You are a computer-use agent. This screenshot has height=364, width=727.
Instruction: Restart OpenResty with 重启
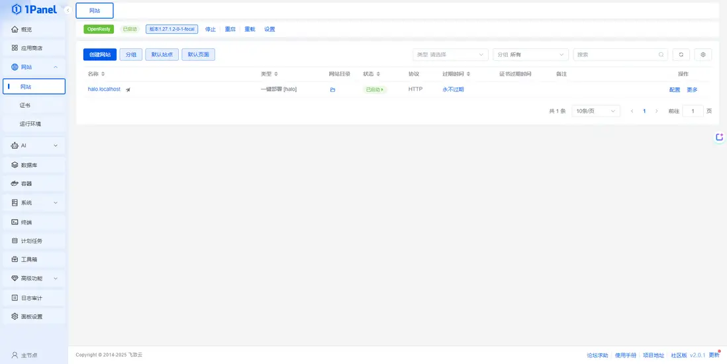(x=230, y=29)
